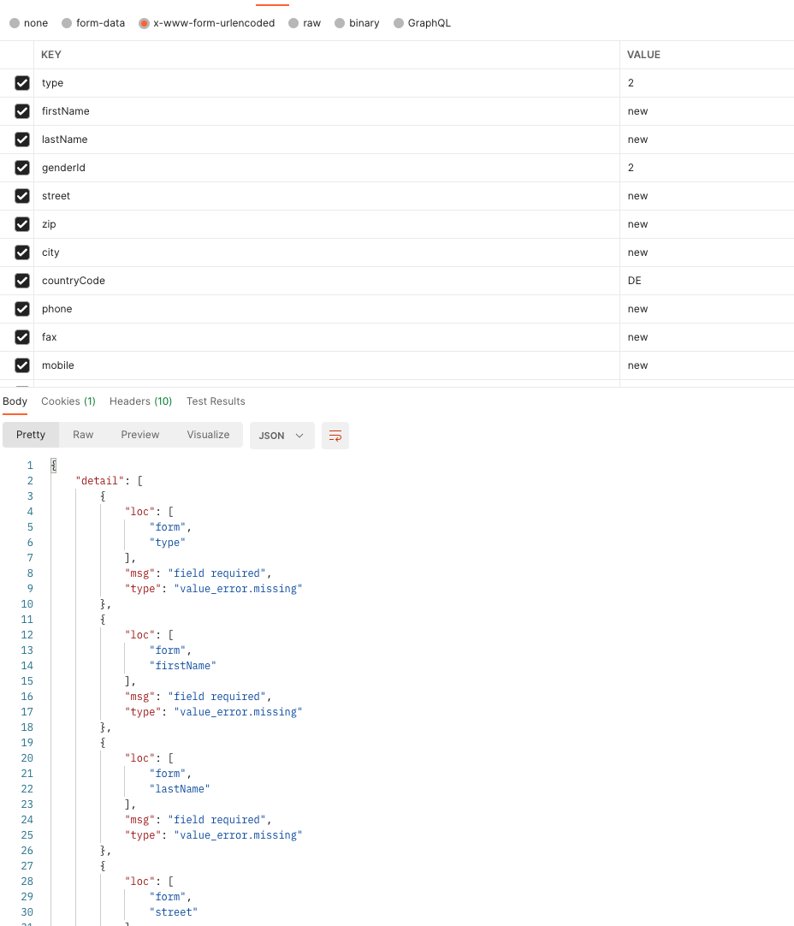Viewport: 794px width, 926px height.
Task: Uncheck the phone parameter row
Action: click(21, 309)
